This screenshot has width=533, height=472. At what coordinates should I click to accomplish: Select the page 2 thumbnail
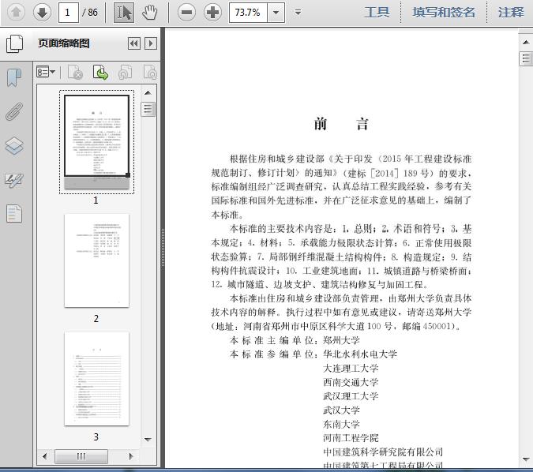tap(96, 260)
